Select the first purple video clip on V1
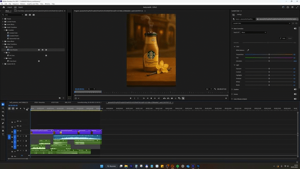 click(x=42, y=131)
